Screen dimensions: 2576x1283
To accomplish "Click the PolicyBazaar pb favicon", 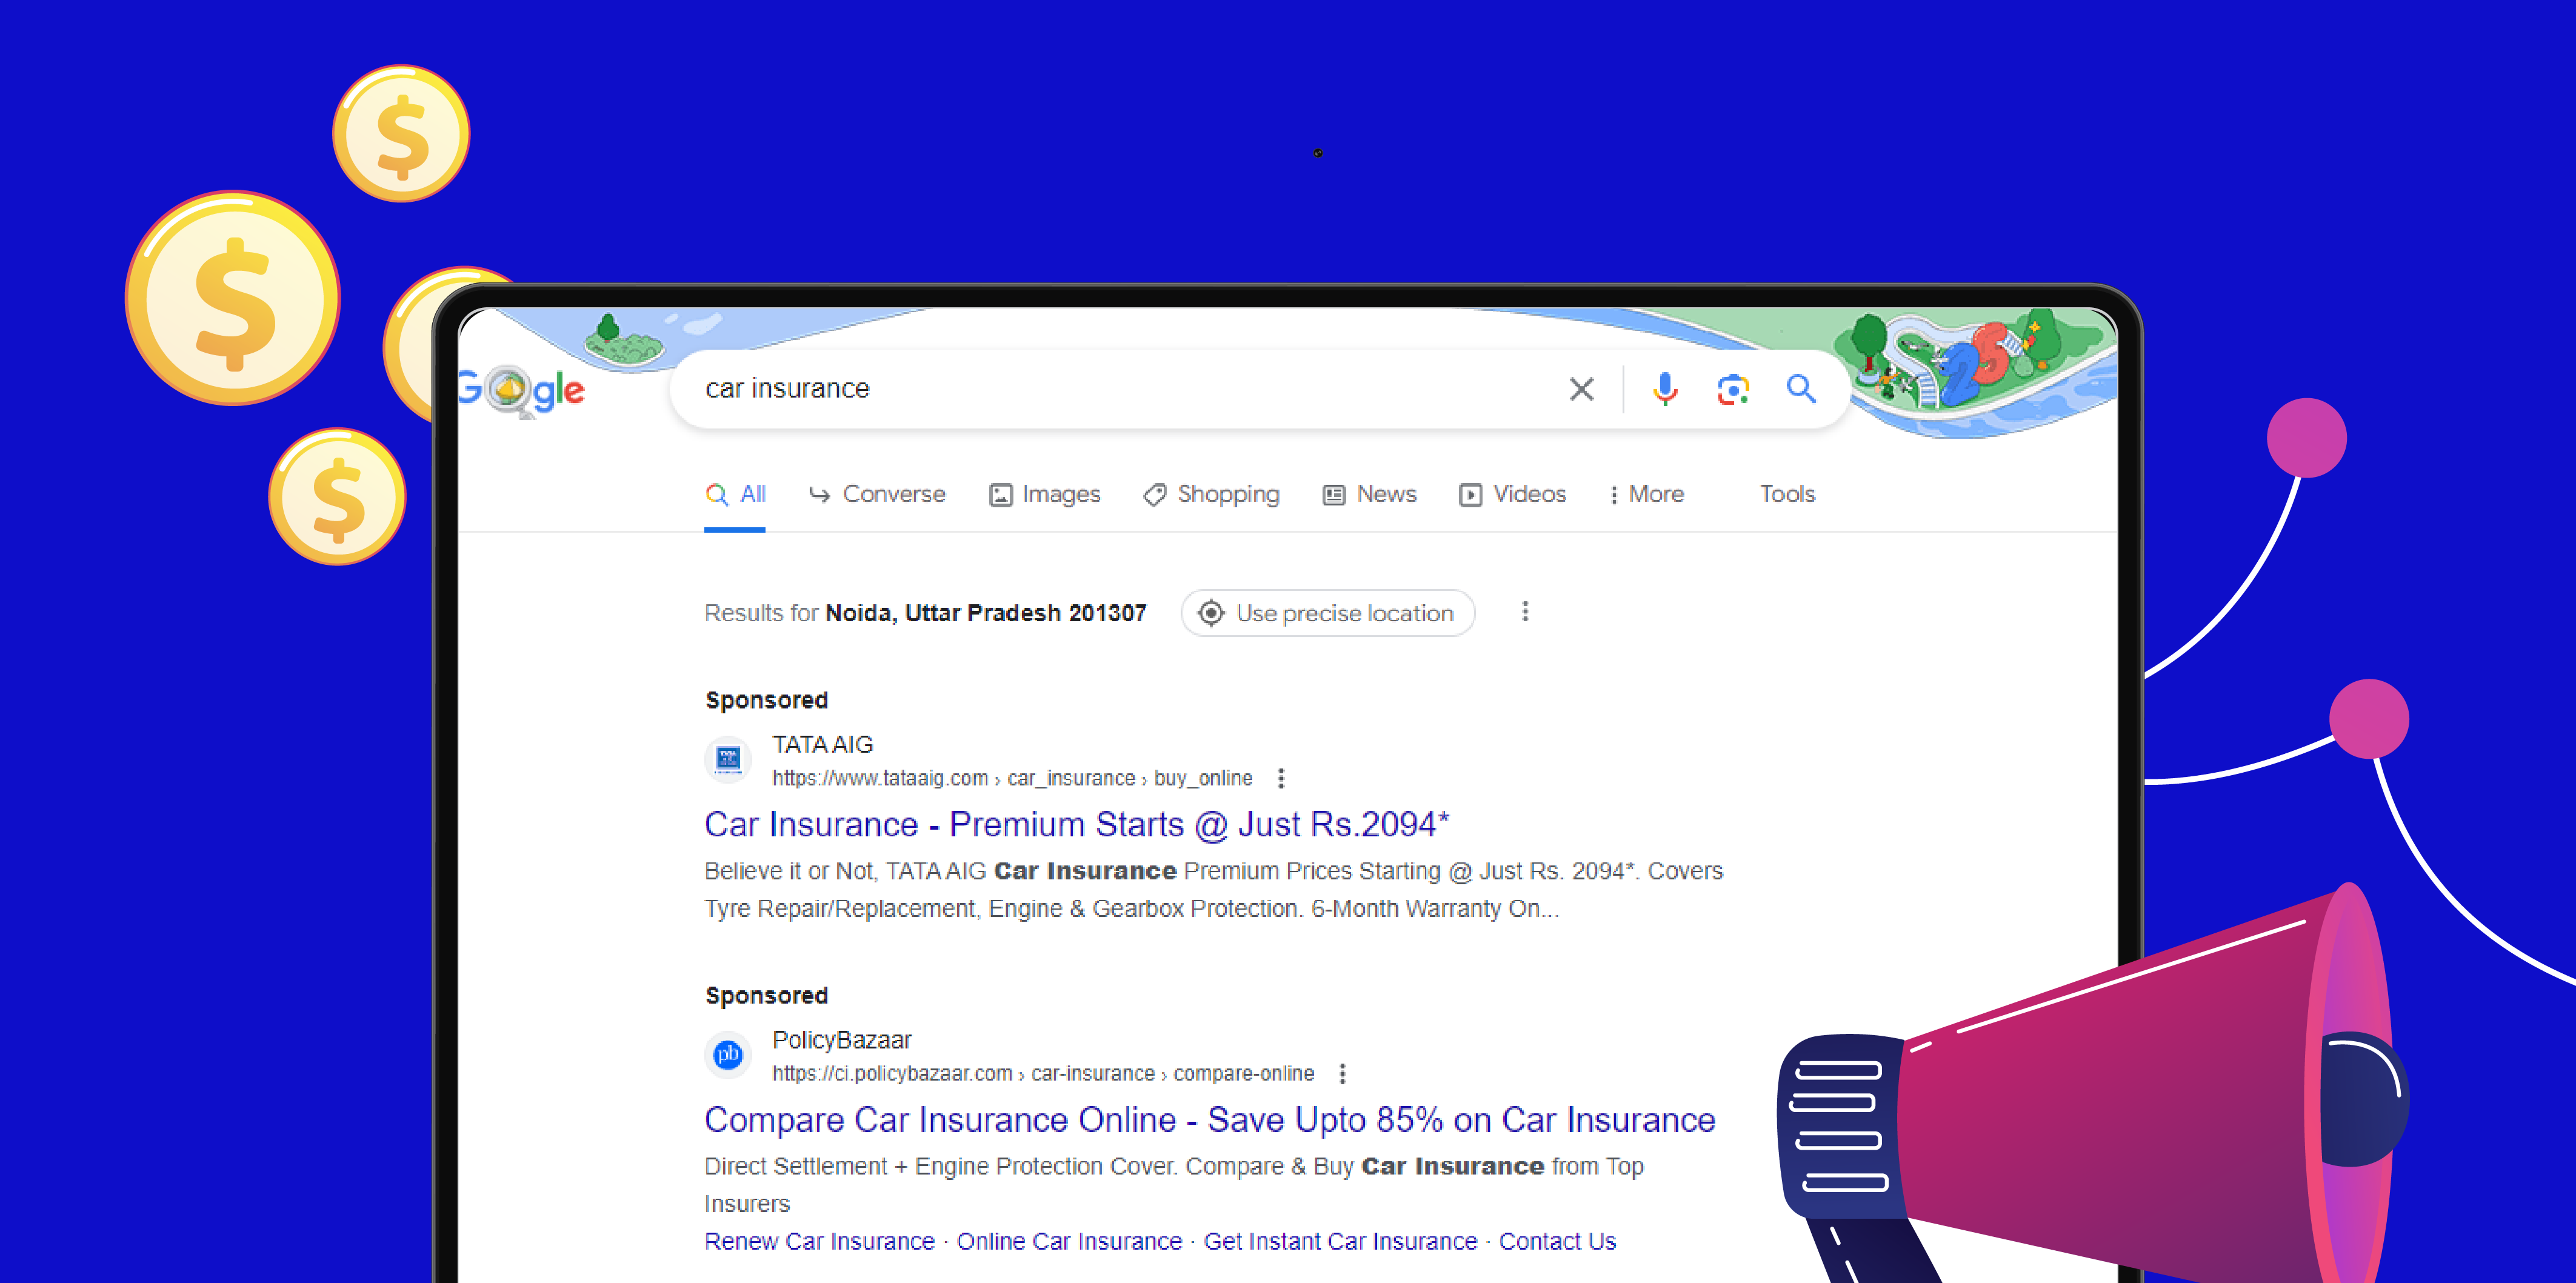I will (x=728, y=1055).
